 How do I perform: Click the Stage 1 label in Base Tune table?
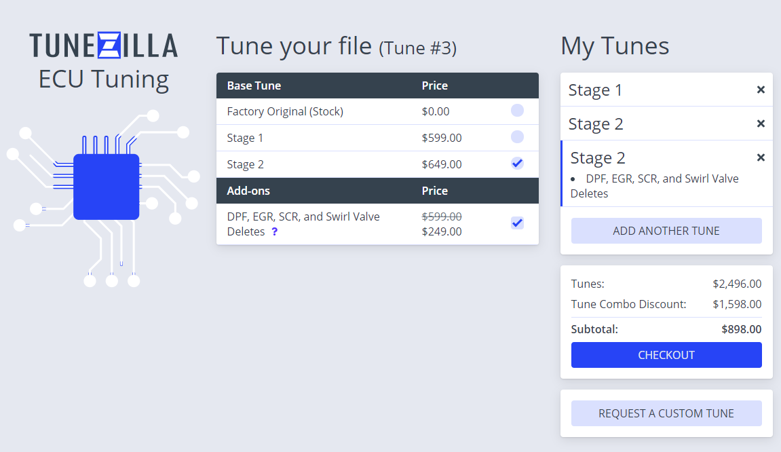pos(245,138)
